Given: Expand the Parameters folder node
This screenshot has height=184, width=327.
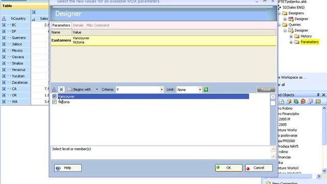Looking at the screenshot, I should point(291,42).
